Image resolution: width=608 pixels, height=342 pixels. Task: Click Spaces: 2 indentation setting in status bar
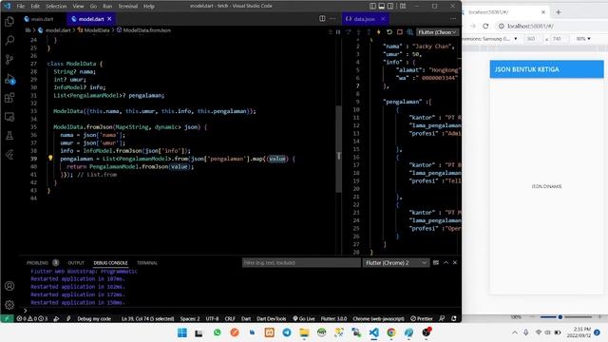pyautogui.click(x=190, y=319)
